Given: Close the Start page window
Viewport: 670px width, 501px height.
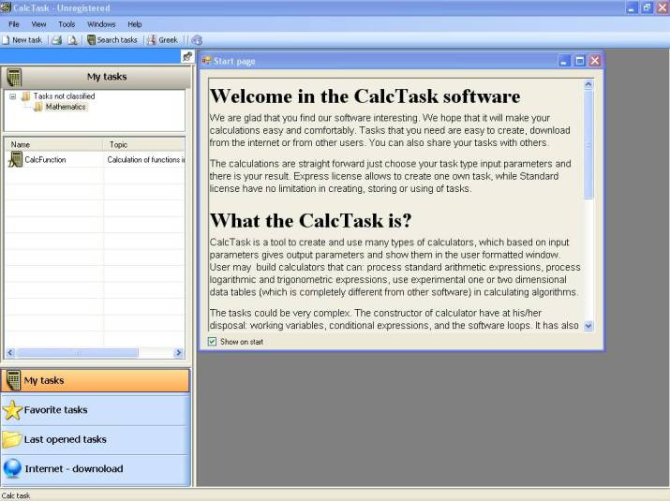Looking at the screenshot, I should (595, 61).
